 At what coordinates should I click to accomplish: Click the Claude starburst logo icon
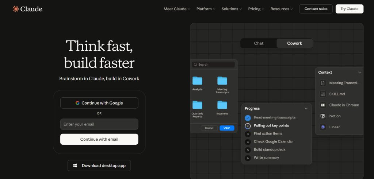[15, 9]
